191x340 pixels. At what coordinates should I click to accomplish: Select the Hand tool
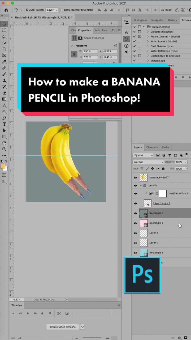tap(4, 143)
